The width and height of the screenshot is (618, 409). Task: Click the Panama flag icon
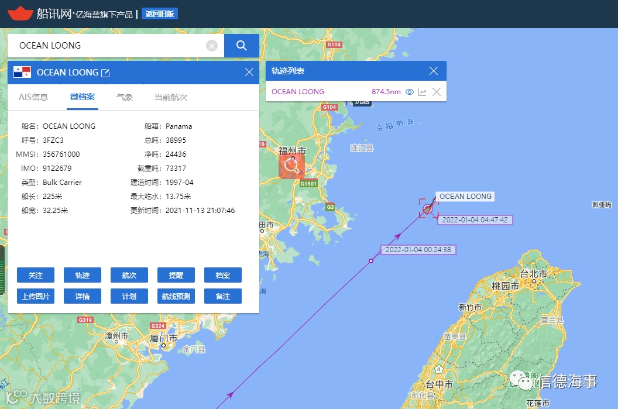[22, 72]
